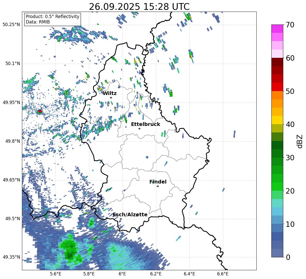The image size is (306, 279).
Task: Click the Esch/Alzette city label
Action: click(130, 214)
